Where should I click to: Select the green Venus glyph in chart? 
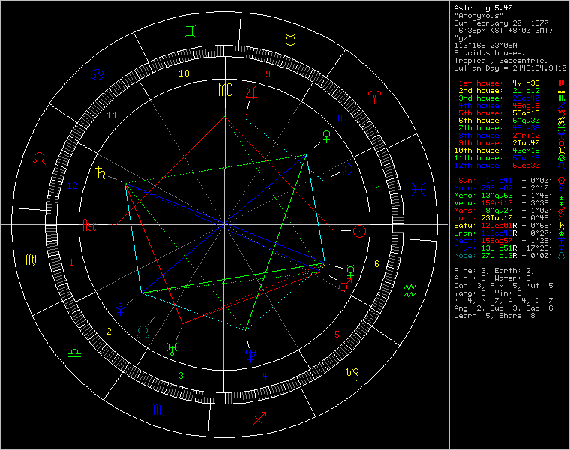[x=325, y=136]
